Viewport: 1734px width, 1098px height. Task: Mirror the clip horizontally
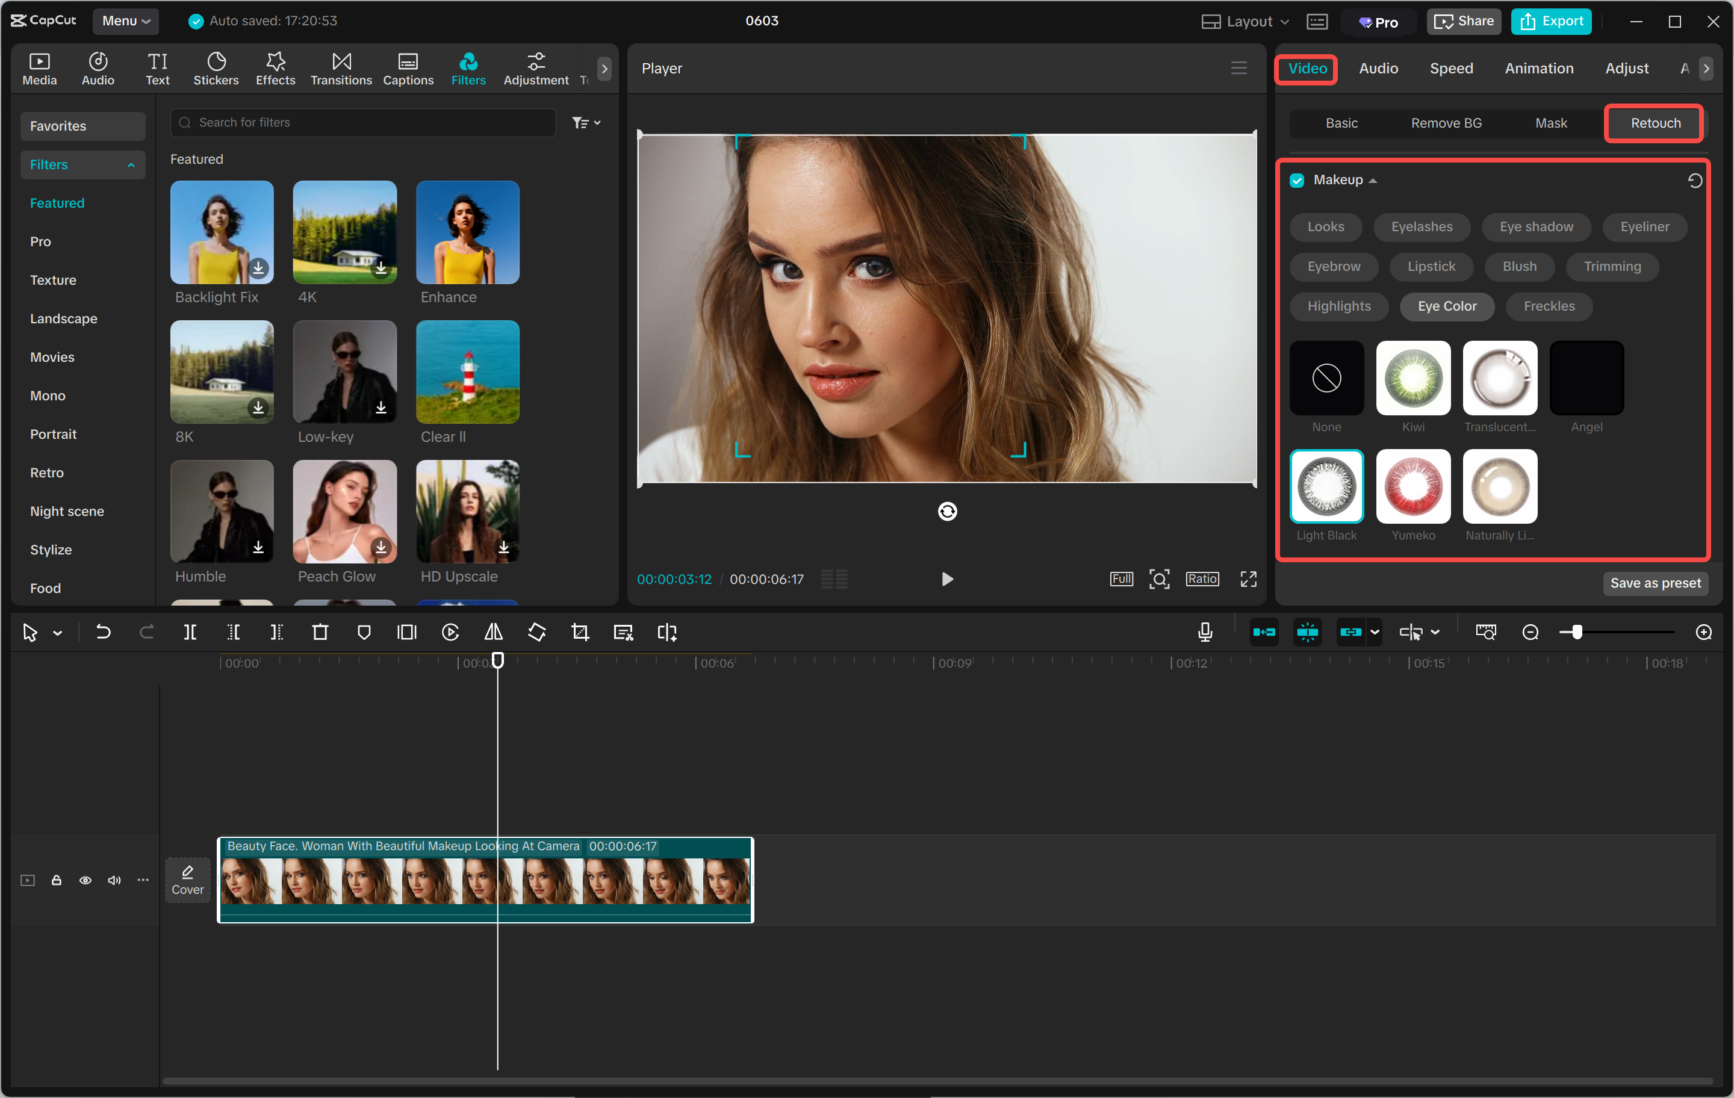(493, 631)
